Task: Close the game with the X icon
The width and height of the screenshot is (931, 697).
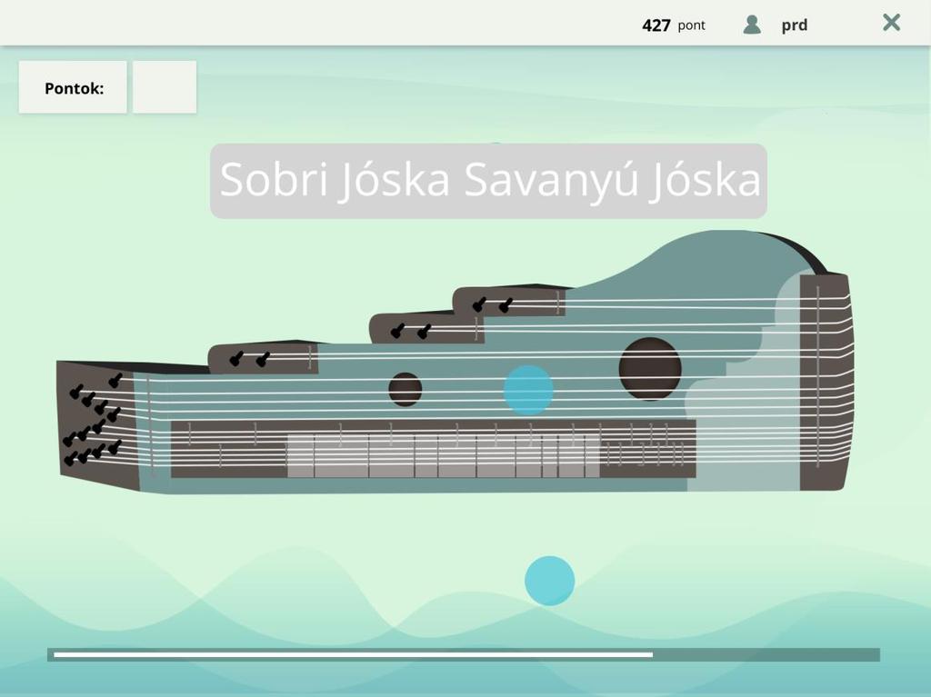Action: tap(891, 23)
